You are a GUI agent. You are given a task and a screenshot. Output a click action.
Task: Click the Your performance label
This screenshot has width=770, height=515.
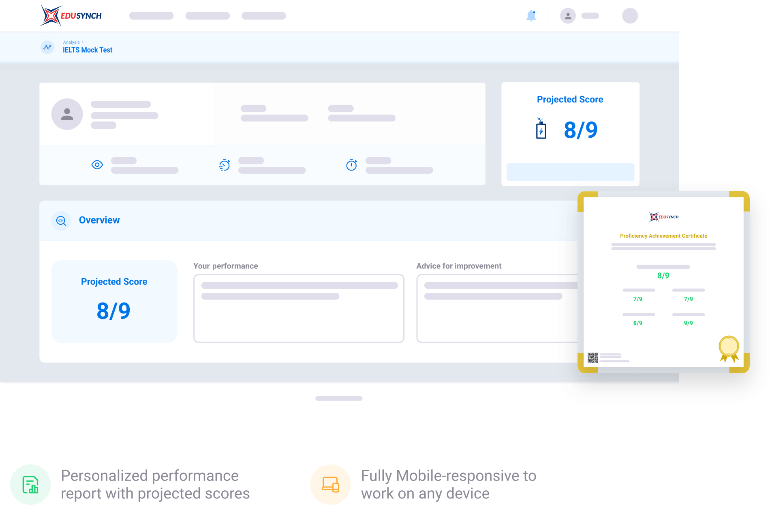226,266
